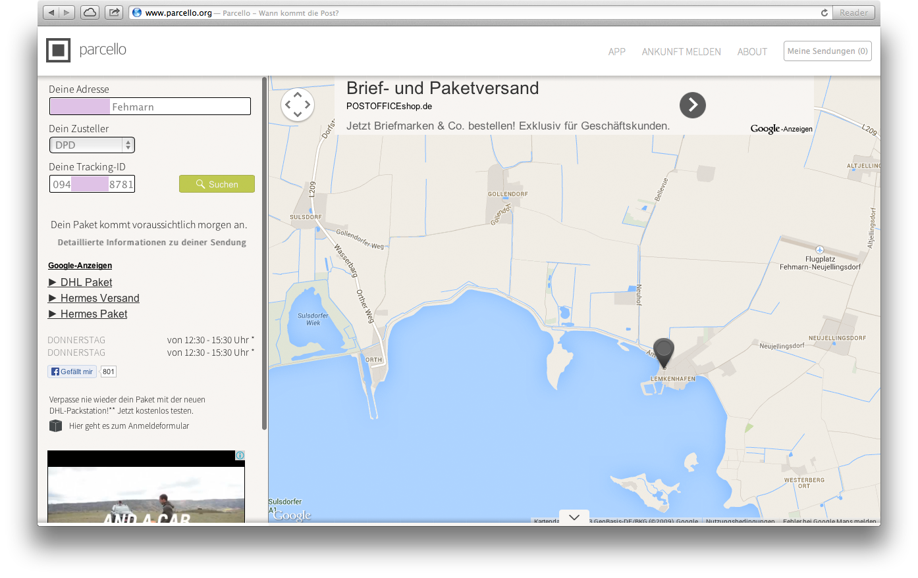918x578 pixels.
Task: Open the ABOUT menu item
Action: point(752,51)
